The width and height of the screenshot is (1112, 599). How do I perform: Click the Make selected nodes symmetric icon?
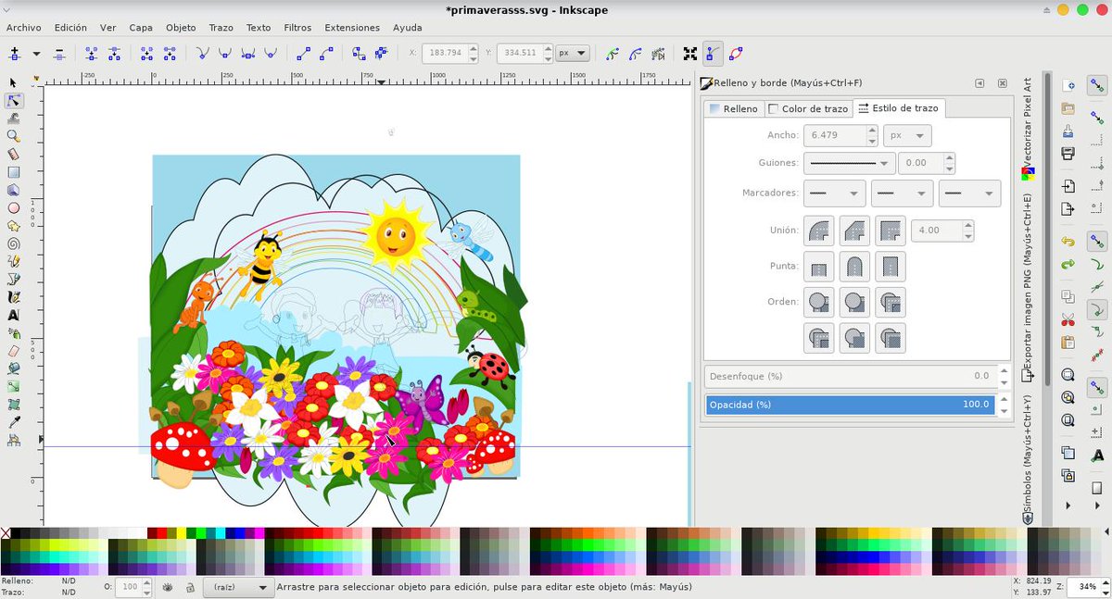[247, 53]
